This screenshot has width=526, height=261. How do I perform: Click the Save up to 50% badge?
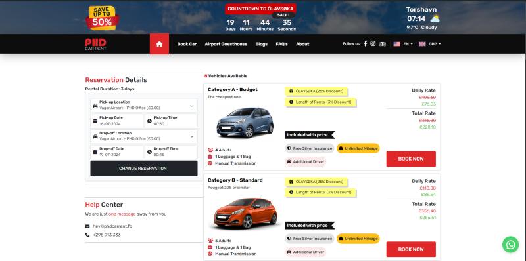[x=103, y=18]
